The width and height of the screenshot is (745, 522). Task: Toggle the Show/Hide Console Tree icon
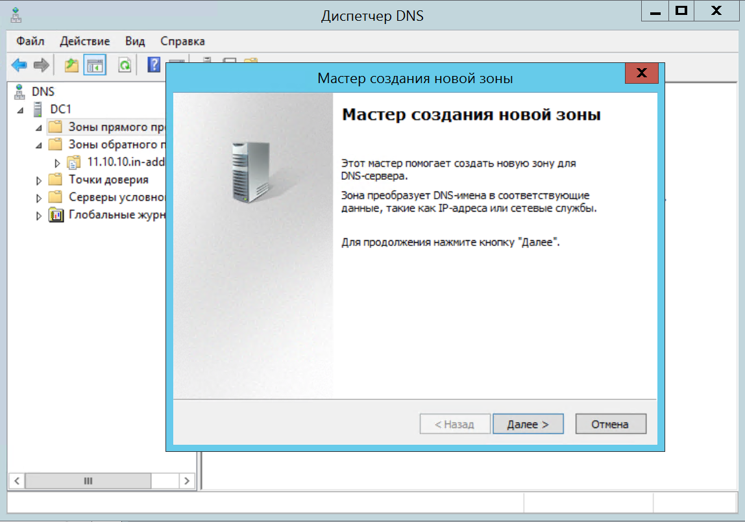pos(95,65)
